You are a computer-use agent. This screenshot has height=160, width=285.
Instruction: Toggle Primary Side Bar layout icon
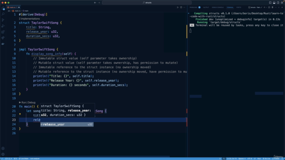click(270, 3)
